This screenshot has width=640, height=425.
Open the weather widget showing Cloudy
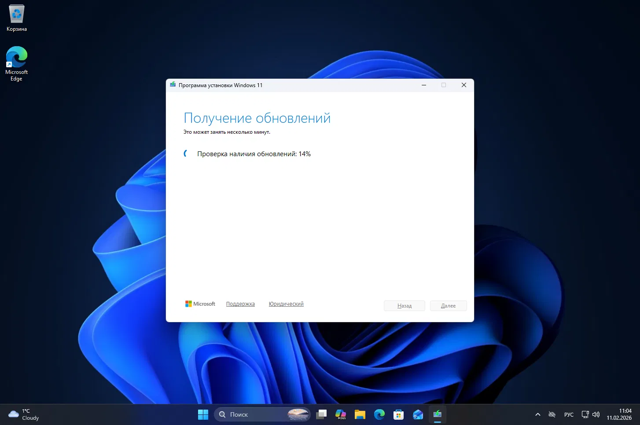click(24, 414)
